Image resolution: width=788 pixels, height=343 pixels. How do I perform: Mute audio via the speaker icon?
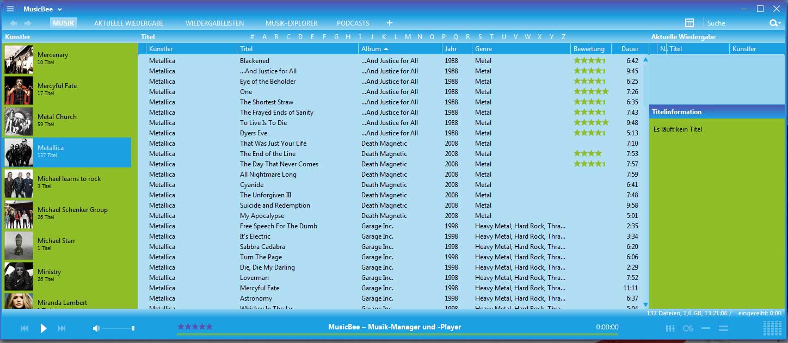tap(96, 328)
